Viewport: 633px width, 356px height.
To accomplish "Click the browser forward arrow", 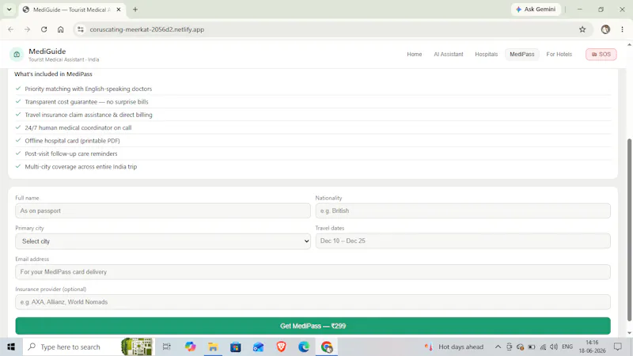I will point(27,29).
